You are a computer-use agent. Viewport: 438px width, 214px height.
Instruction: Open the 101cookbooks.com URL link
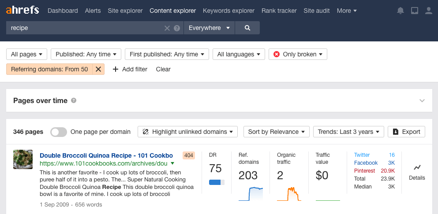[103, 163]
